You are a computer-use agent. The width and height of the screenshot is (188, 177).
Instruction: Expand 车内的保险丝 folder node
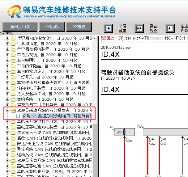pos(7,66)
